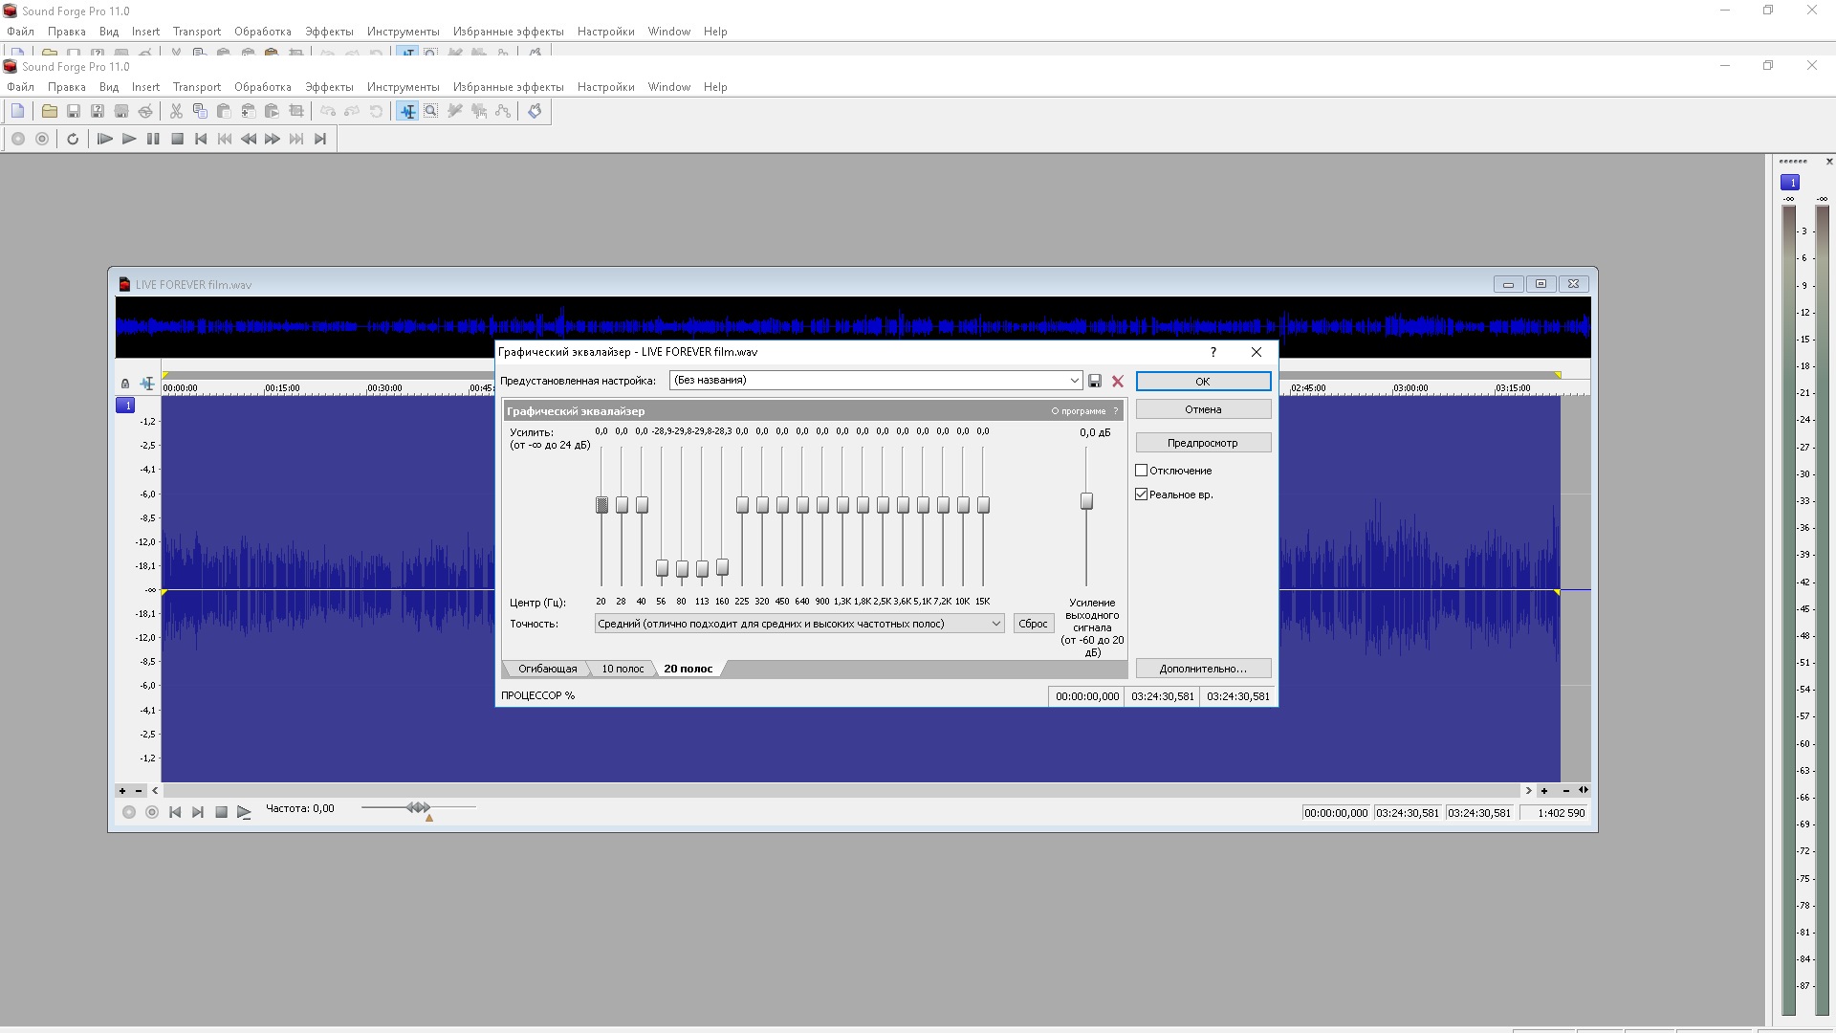
Task: Open a file with the folder icon
Action: coord(49,111)
